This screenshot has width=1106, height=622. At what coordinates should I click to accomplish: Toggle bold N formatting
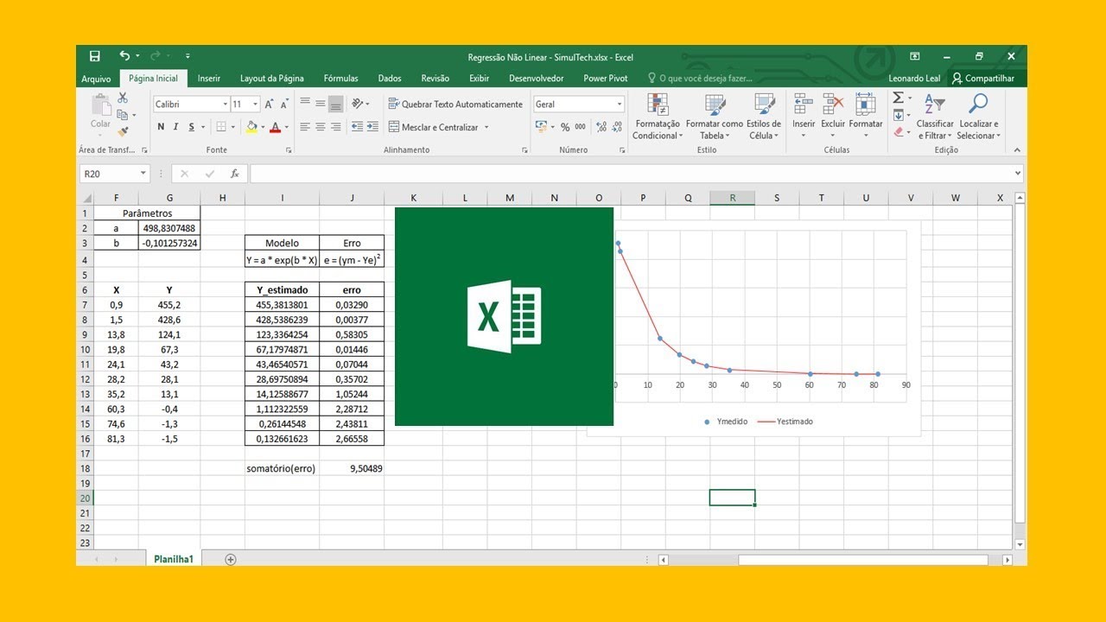click(x=161, y=127)
